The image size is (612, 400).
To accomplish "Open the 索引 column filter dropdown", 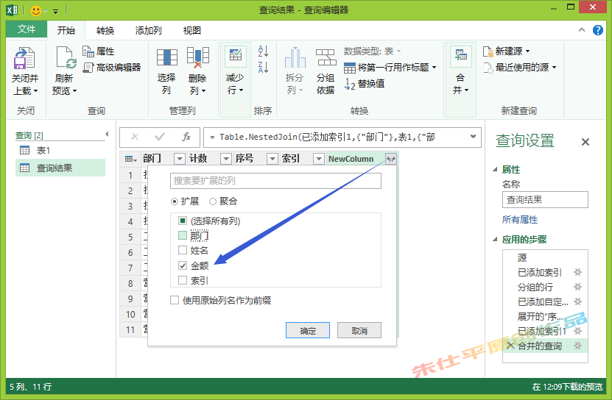I will pos(319,159).
